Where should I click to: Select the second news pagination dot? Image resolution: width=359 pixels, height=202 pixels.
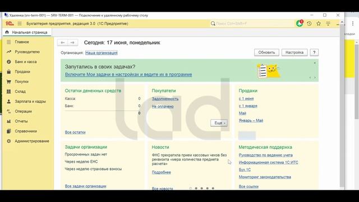[x=196, y=189]
